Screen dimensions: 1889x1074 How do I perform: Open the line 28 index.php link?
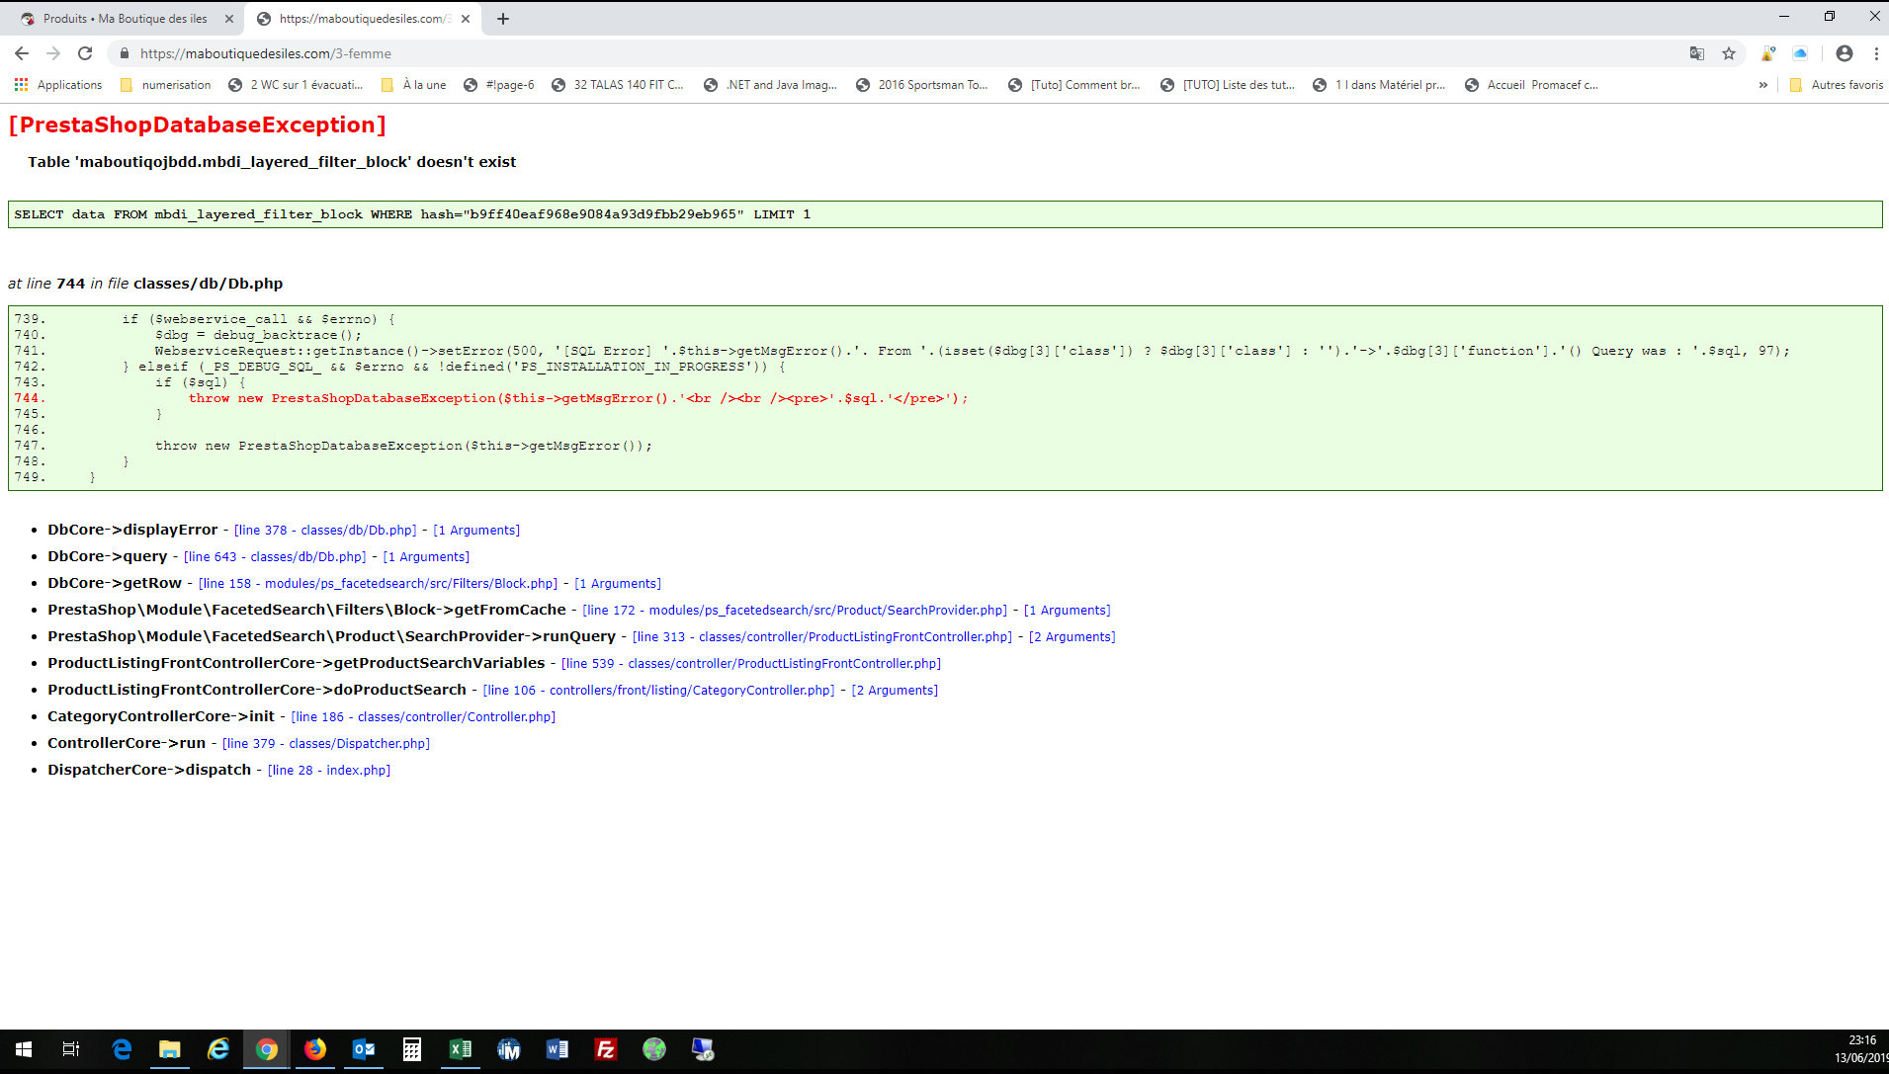point(329,771)
